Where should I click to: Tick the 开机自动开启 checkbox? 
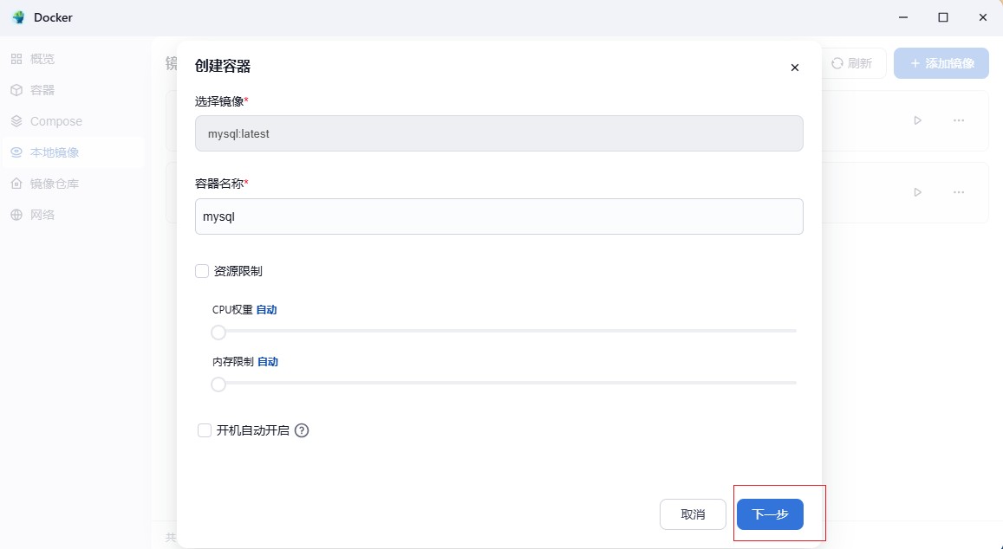tap(205, 430)
